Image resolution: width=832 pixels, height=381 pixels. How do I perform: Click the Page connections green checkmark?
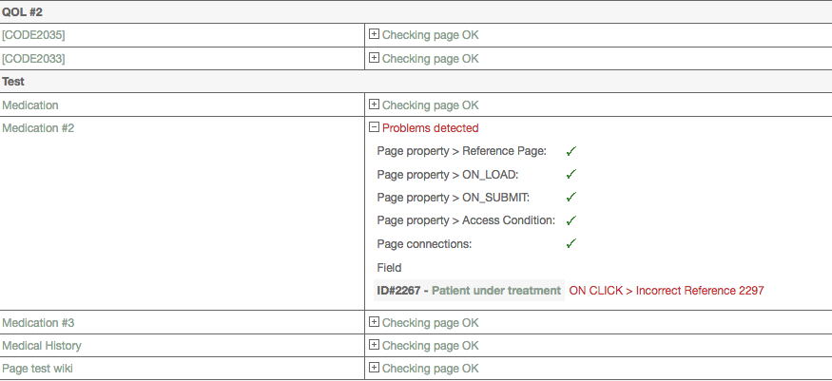tap(571, 244)
